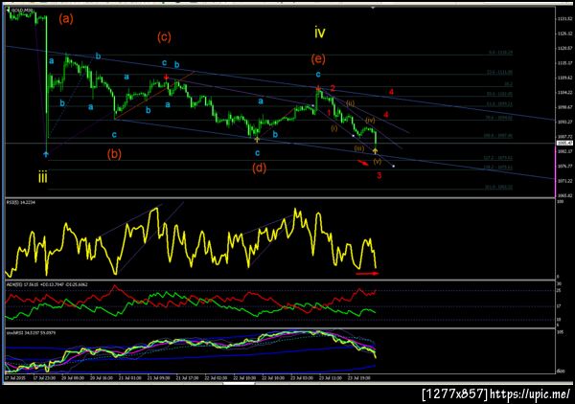Click the RSI(5) indicator label
The height and width of the screenshot is (404, 575).
[x=20, y=203]
